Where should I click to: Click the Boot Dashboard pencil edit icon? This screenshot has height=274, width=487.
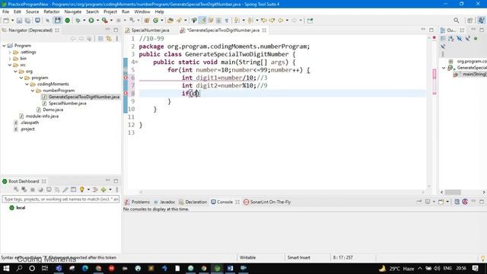(65, 190)
